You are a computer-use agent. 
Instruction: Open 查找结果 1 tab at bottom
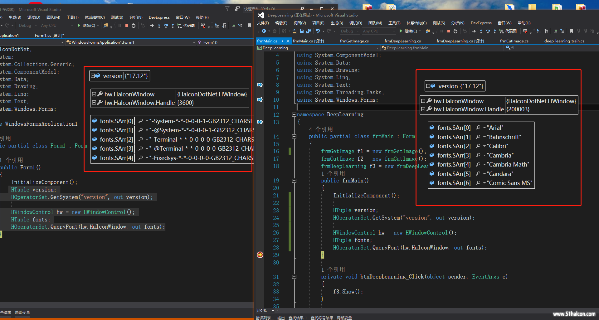pyautogui.click(x=298, y=318)
